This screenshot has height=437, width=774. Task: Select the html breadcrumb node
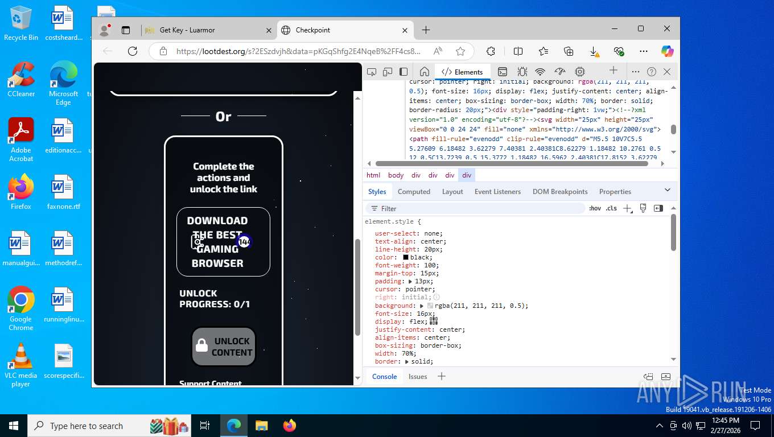point(373,175)
